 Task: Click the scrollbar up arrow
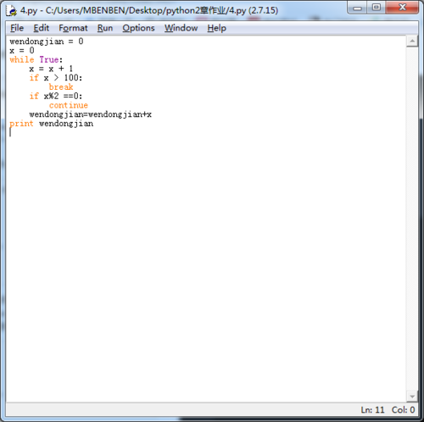pos(412,42)
